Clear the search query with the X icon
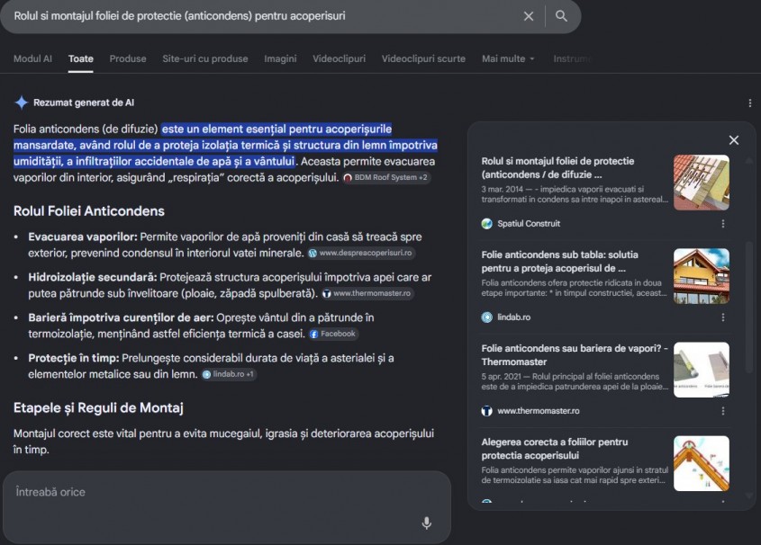 pos(529,16)
